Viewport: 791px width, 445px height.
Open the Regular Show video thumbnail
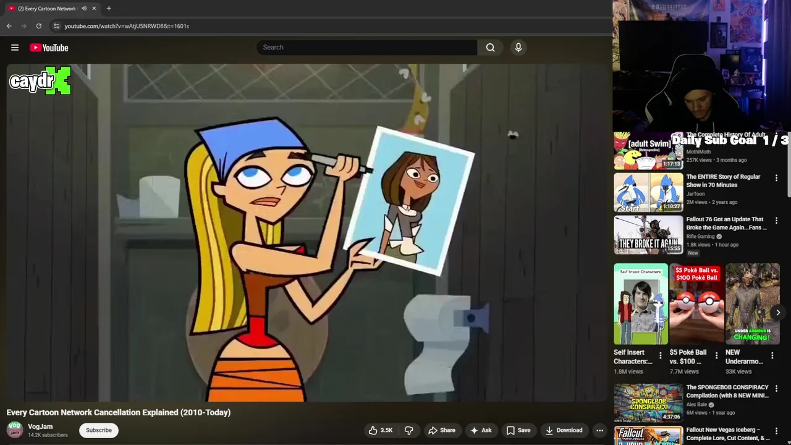pos(648,192)
